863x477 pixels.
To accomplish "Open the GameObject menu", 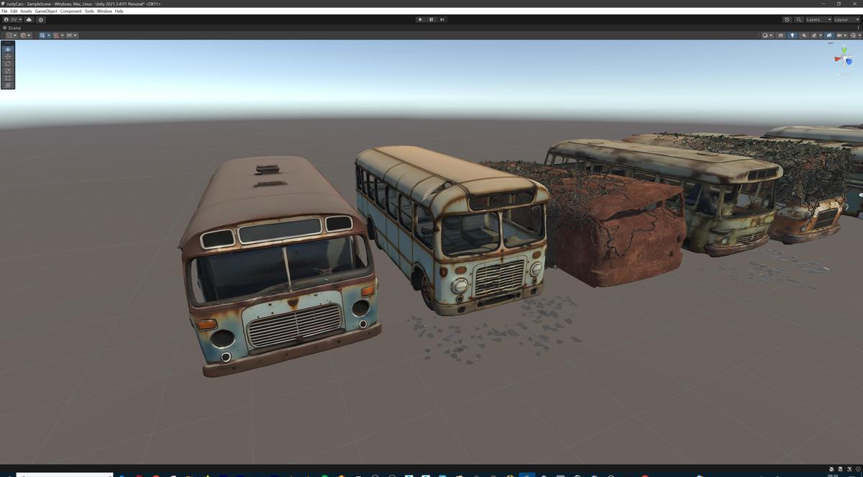I will (x=45, y=11).
